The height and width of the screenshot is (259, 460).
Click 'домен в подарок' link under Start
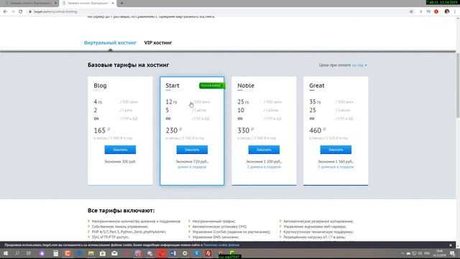192,167
